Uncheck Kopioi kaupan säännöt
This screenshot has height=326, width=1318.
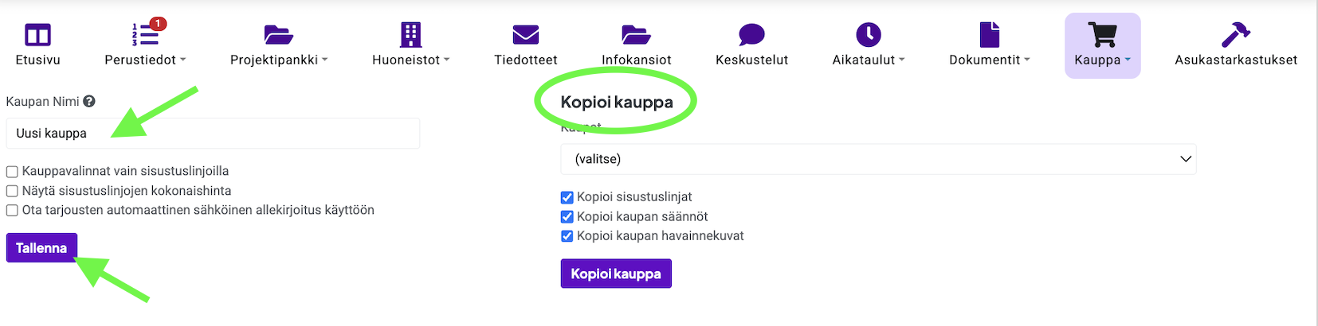(x=567, y=217)
